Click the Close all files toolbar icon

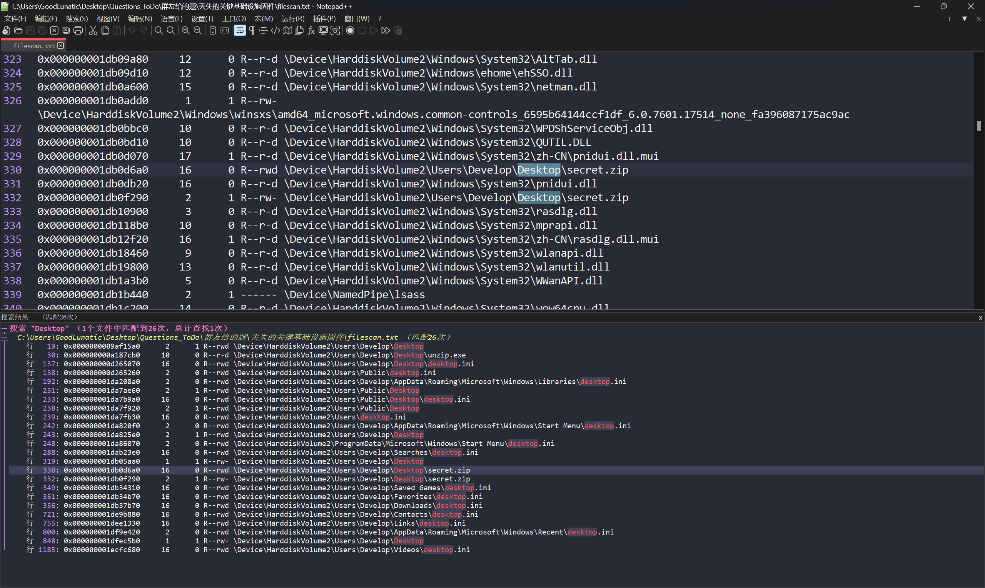tap(66, 30)
